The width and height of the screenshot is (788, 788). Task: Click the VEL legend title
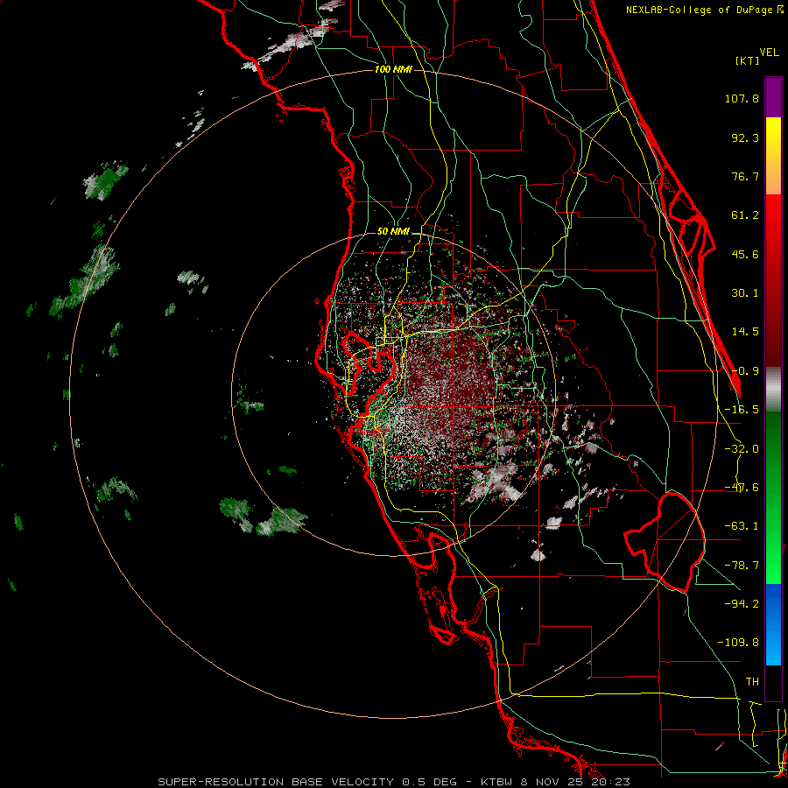click(769, 53)
